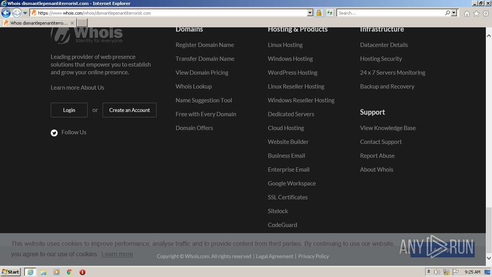Open the search provider dropdown arrow
This screenshot has height=277, width=492.
coord(454,13)
